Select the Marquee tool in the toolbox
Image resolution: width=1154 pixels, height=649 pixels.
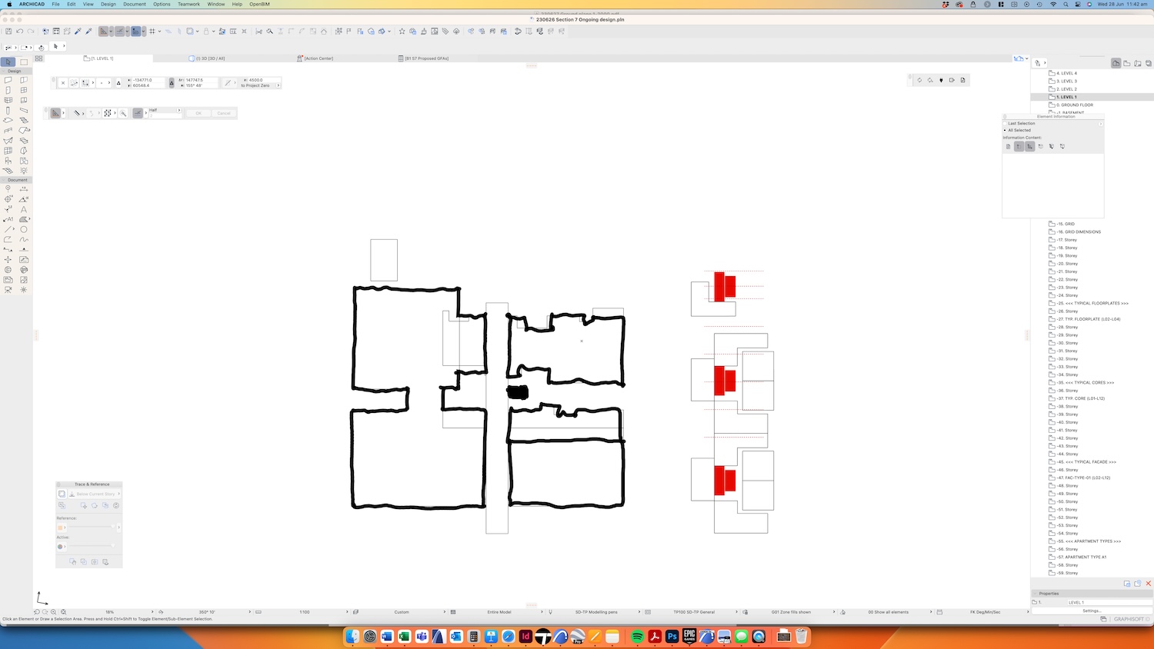coord(24,62)
